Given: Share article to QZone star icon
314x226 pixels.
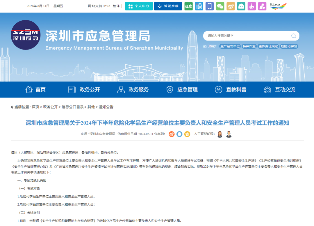Looking at the screenshot, I should point(187,134).
